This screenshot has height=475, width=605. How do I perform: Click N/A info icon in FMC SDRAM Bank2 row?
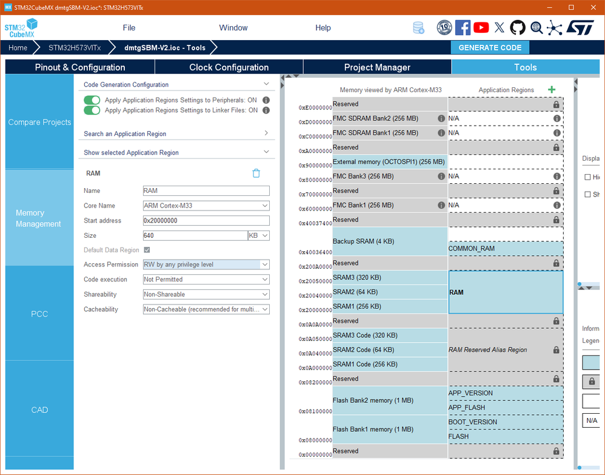click(557, 118)
